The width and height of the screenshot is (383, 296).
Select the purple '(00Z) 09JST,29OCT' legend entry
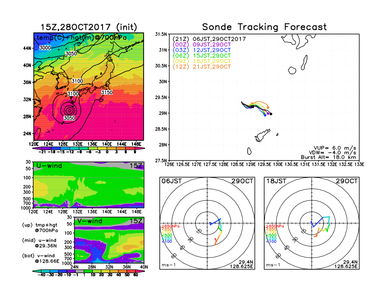202,44
